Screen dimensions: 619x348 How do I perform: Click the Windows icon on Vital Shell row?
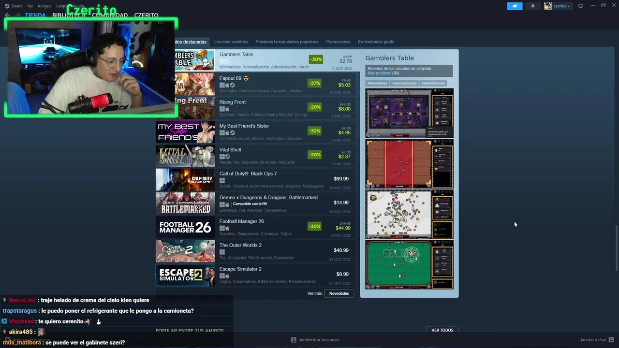[222, 157]
